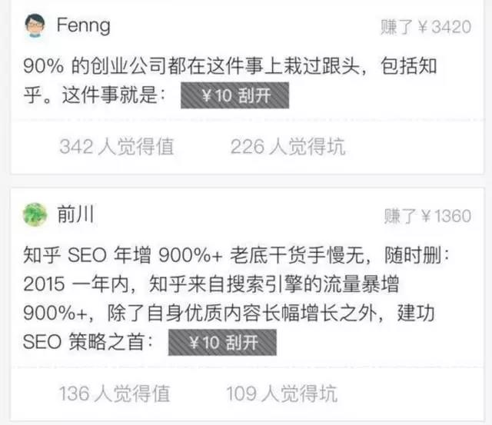Open the Fenng username link
This screenshot has height=425, width=492.
(x=83, y=26)
